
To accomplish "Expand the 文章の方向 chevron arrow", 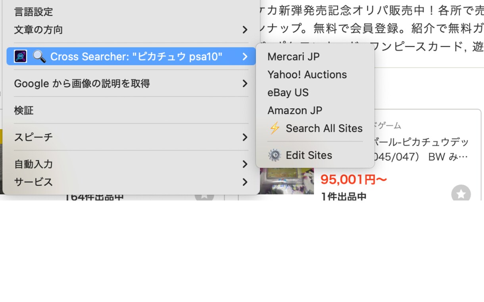I will coord(245,30).
